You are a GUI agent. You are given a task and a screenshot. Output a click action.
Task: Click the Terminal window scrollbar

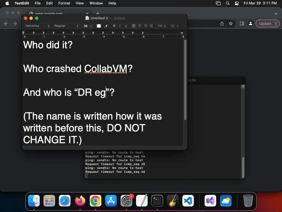[x=243, y=168]
